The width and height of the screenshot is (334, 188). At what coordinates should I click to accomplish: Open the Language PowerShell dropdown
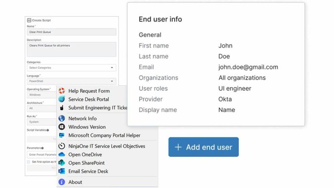pyautogui.click(x=71, y=81)
